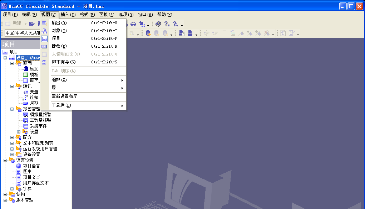
Task: Expand the 设置 settings node under alarms
Action: [19, 132]
